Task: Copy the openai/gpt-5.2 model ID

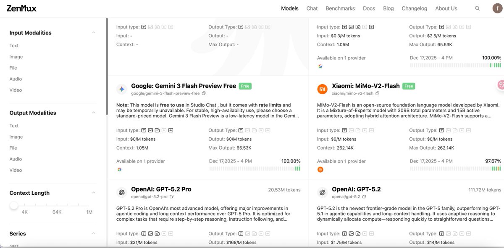Action: click(364, 196)
